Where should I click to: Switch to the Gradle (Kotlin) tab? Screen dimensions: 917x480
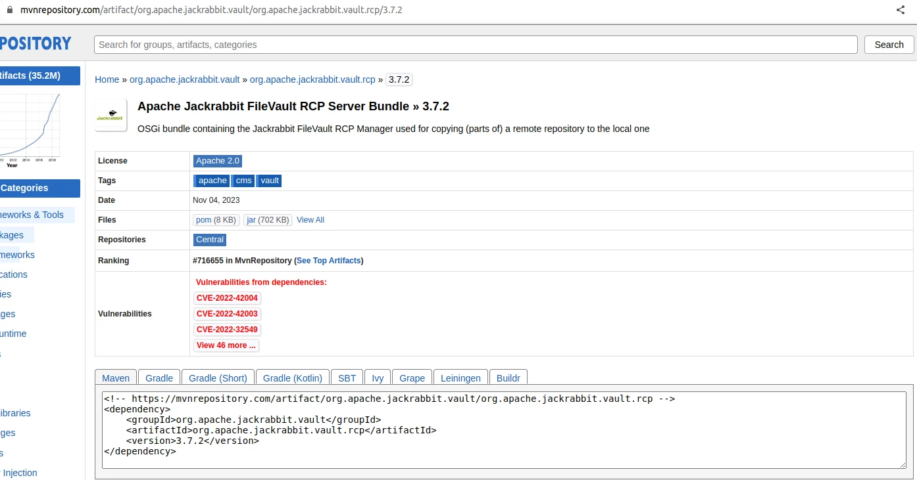(x=293, y=378)
